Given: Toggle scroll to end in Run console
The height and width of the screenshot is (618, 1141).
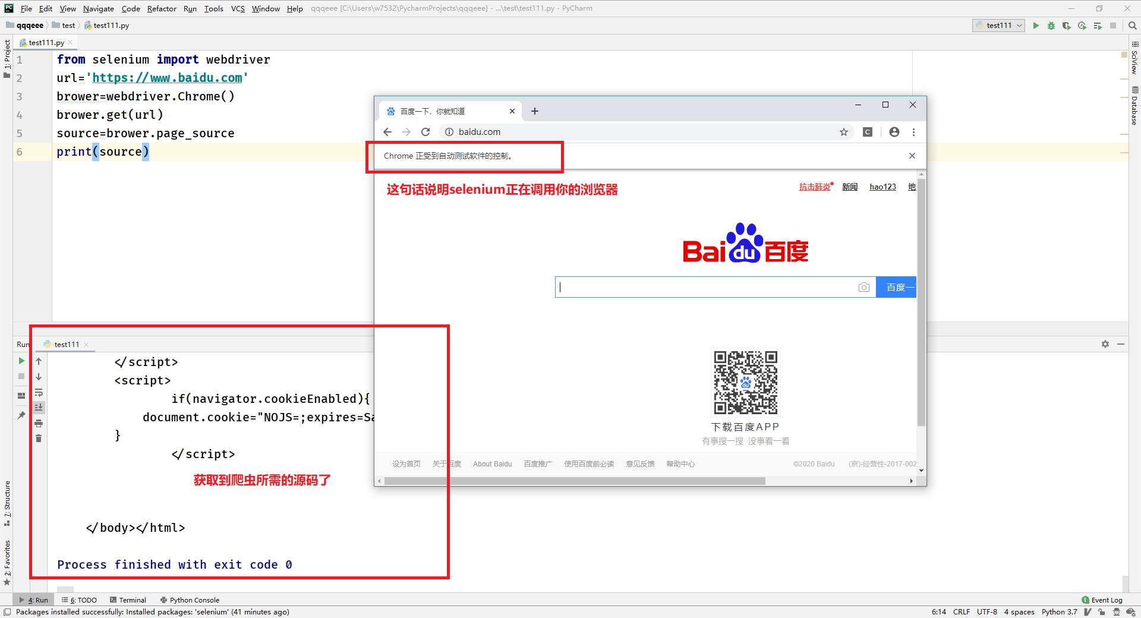Looking at the screenshot, I should (39, 408).
